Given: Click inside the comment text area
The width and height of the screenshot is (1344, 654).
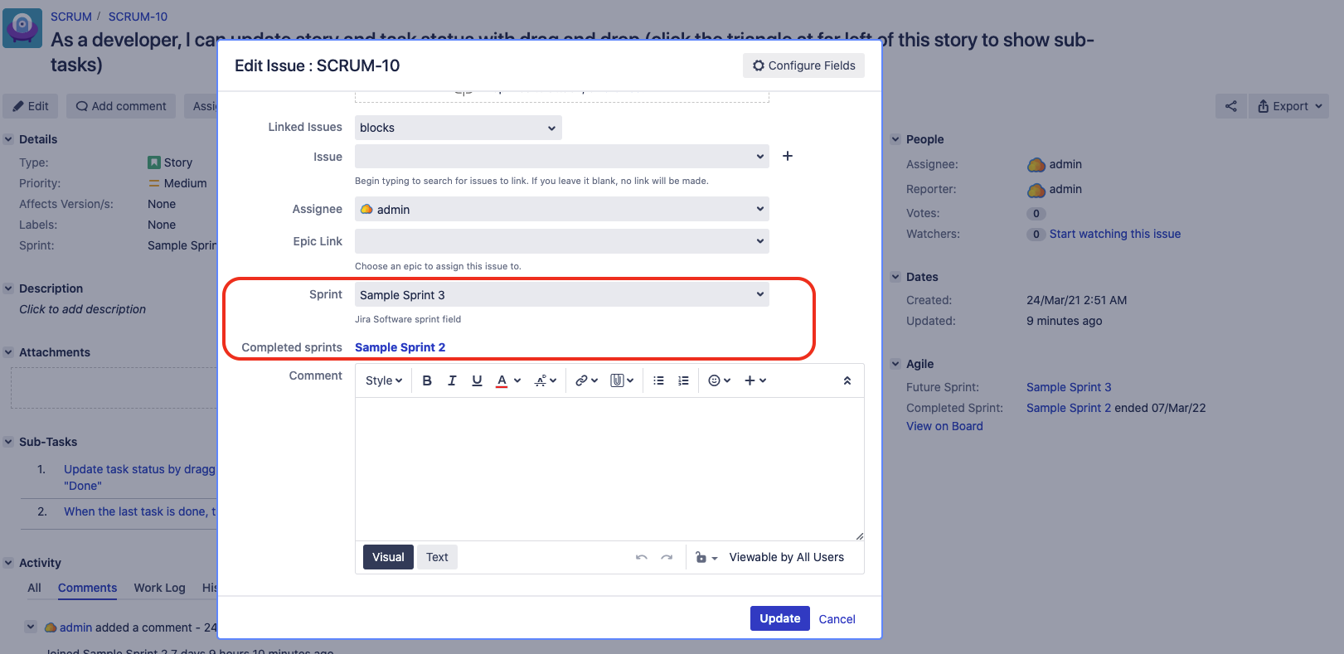Looking at the screenshot, I should pyautogui.click(x=609, y=468).
